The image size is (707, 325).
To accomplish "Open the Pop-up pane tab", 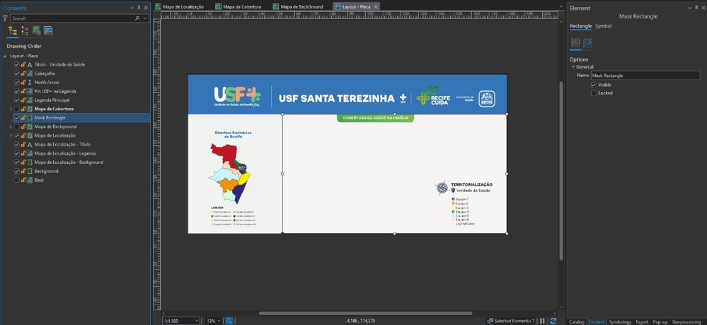I will tap(660, 322).
